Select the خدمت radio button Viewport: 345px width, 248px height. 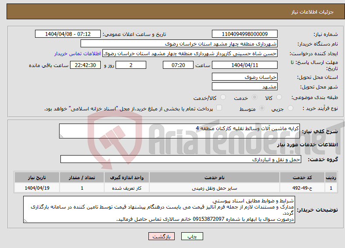click(254, 97)
